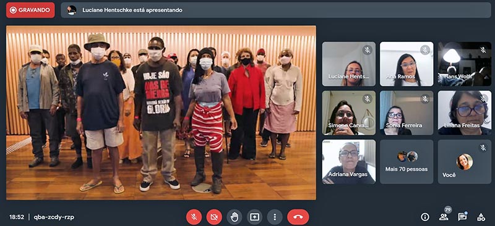Raise hand using the hand icon
The width and height of the screenshot is (495, 226).
tap(235, 217)
